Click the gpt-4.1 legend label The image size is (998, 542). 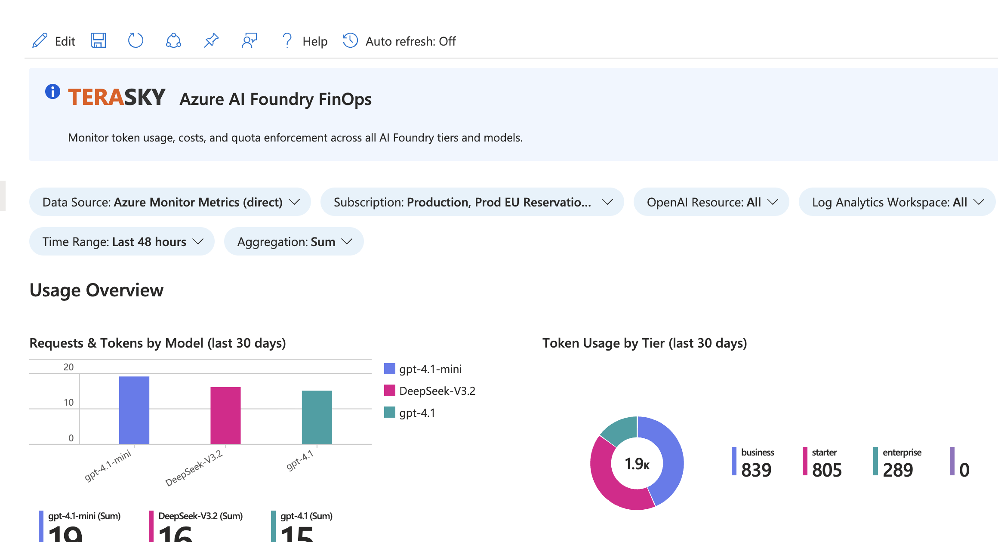(x=417, y=413)
